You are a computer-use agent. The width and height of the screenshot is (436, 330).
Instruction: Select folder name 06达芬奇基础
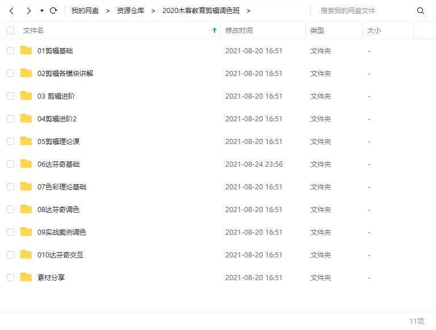point(58,164)
